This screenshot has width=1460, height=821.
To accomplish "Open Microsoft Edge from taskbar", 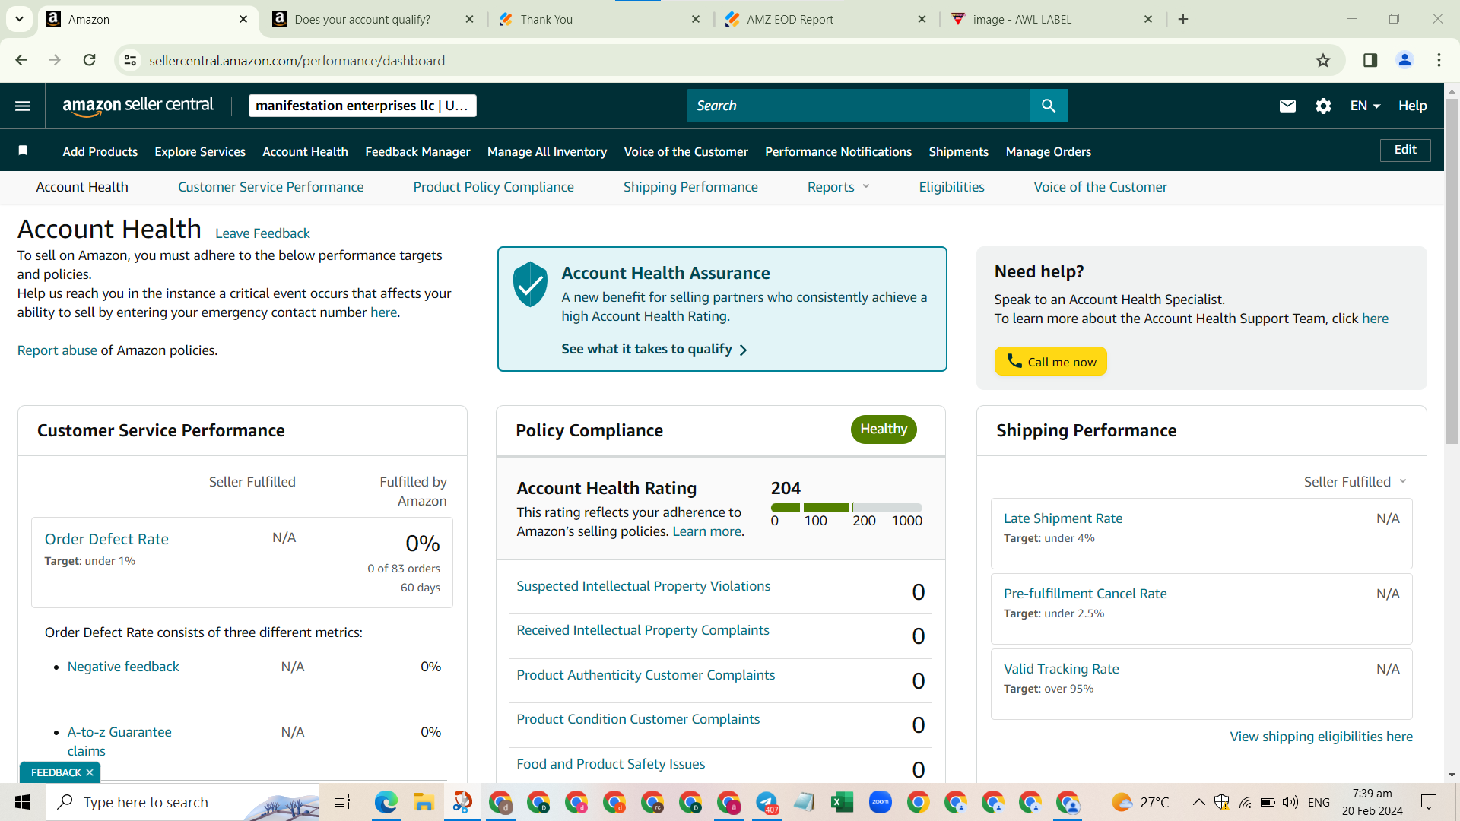I will [386, 802].
